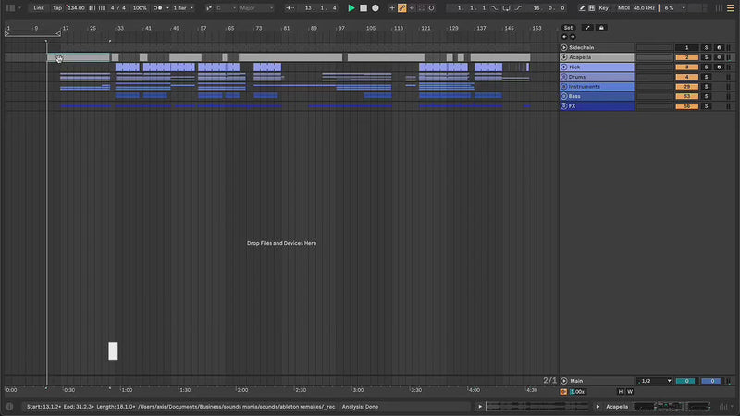The width and height of the screenshot is (740, 416).
Task: Click the Arrangement Record button
Action: (x=376, y=7)
